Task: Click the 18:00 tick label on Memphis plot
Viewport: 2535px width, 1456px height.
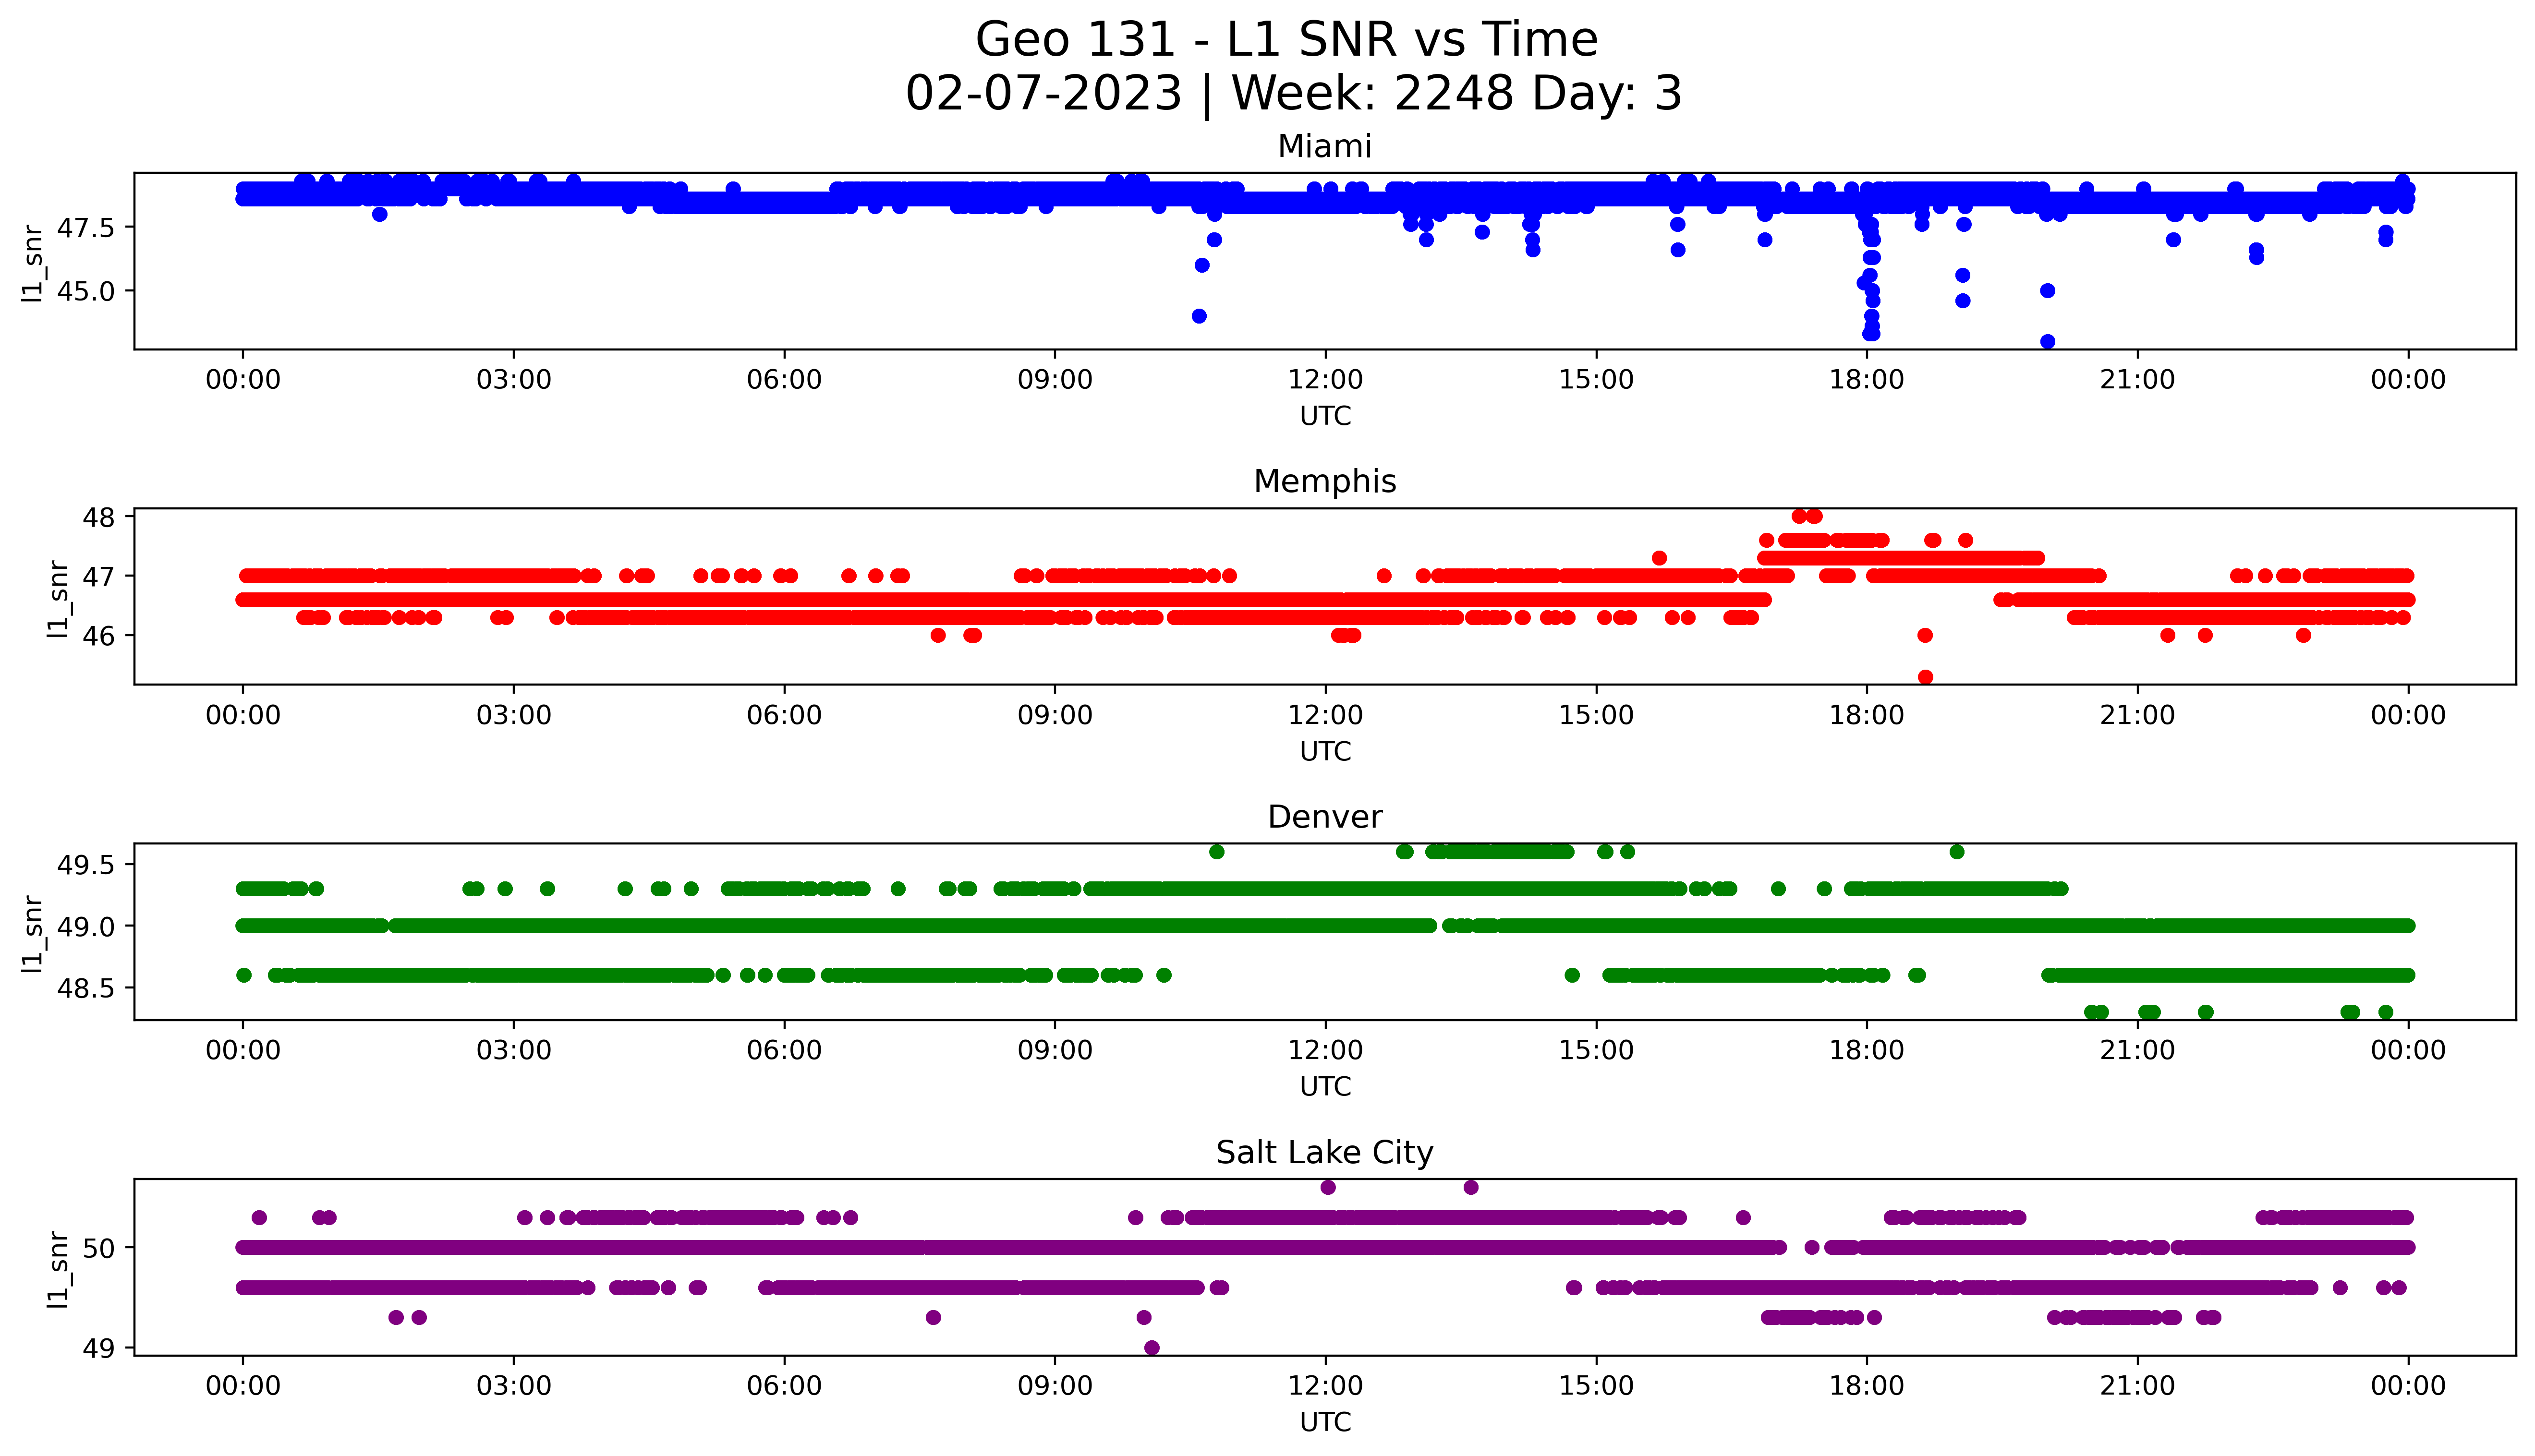Action: click(x=1867, y=715)
